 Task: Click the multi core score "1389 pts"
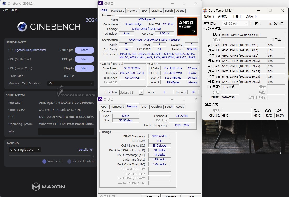click(68, 59)
